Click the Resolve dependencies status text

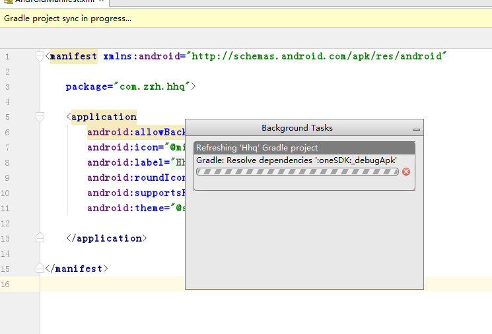coord(296,160)
